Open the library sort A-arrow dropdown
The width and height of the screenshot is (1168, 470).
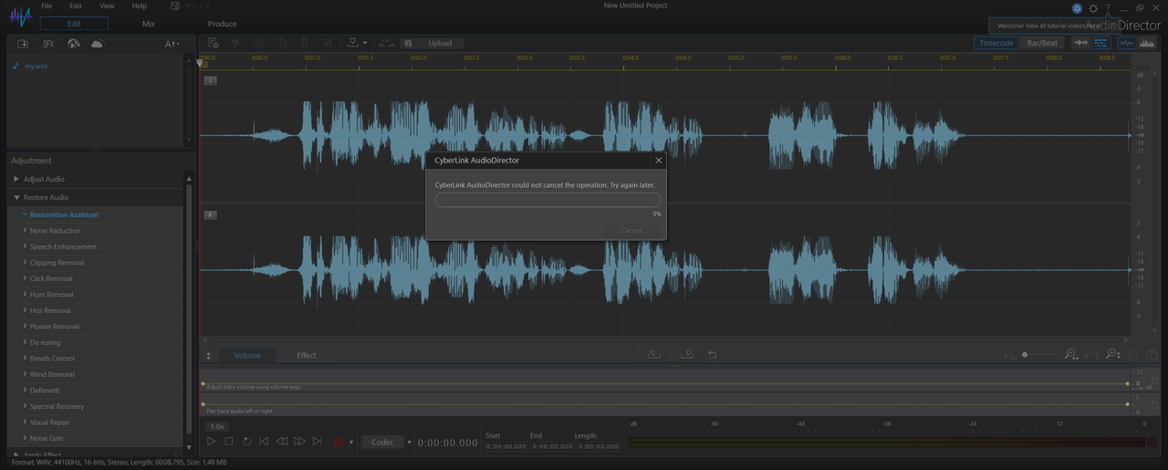tap(172, 44)
